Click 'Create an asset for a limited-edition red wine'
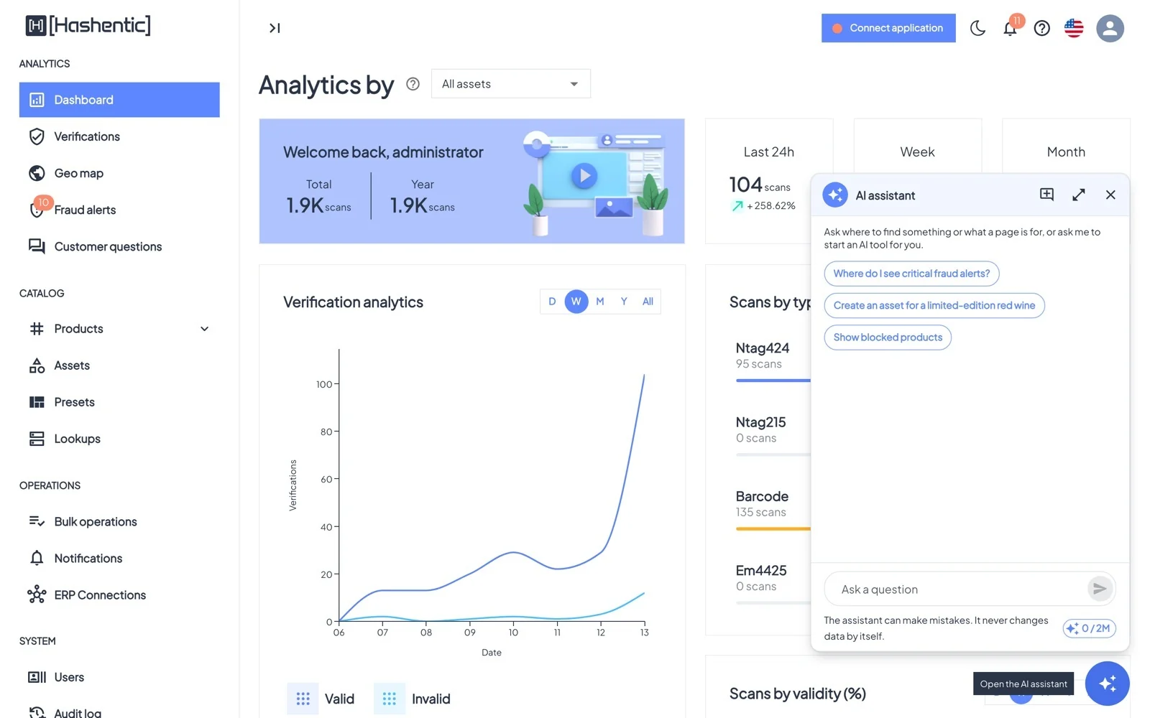This screenshot has width=1150, height=718. (934, 305)
